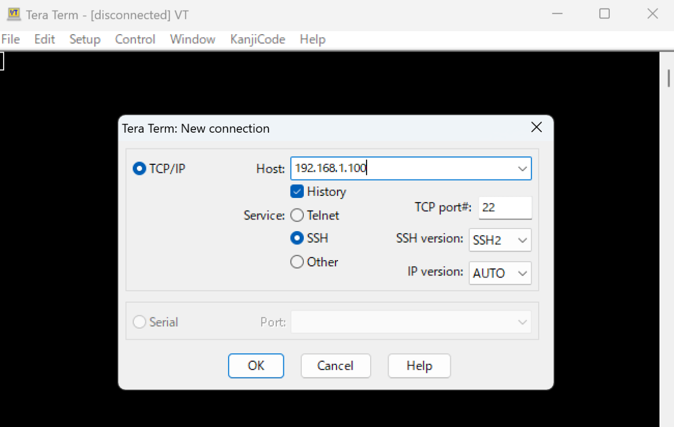This screenshot has width=674, height=427.
Task: Click the Tera Term VT icon in titlebar
Action: tap(14, 14)
